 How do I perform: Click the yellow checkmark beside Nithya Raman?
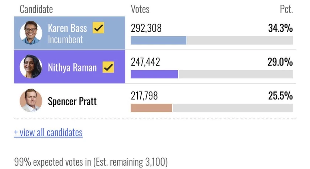pyautogui.click(x=108, y=67)
